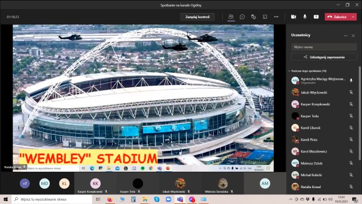The height and width of the screenshot is (204, 362).
Task: Select Michał Rokicki in participants list
Action: click(x=323, y=175)
